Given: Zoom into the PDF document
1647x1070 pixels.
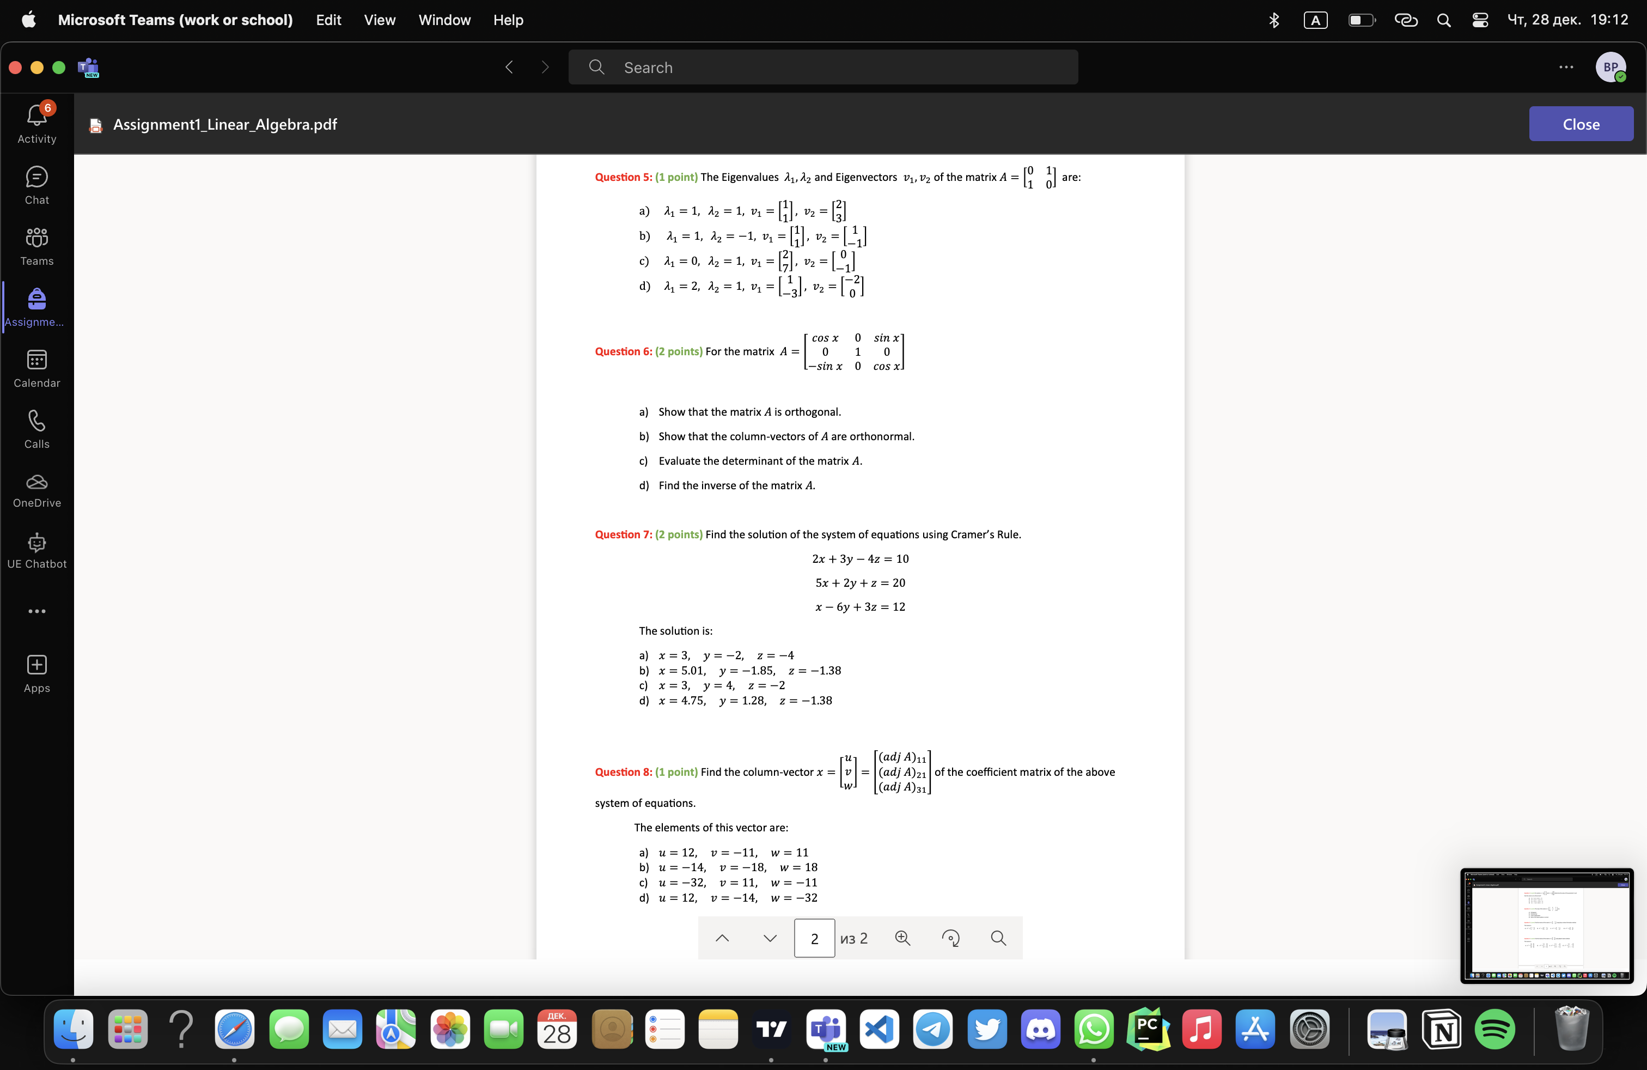Looking at the screenshot, I should tap(902, 938).
